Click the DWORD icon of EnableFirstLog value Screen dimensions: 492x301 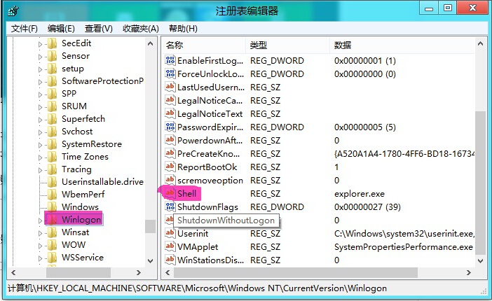pyautogui.click(x=170, y=60)
